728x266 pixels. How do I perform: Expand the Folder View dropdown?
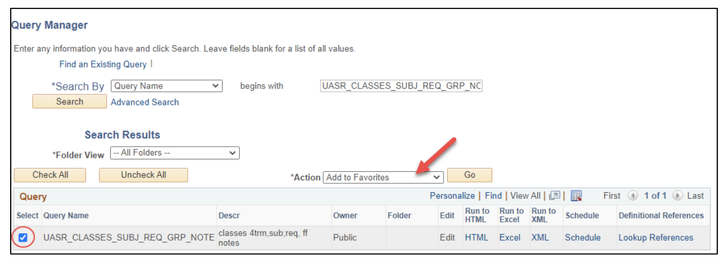[175, 153]
